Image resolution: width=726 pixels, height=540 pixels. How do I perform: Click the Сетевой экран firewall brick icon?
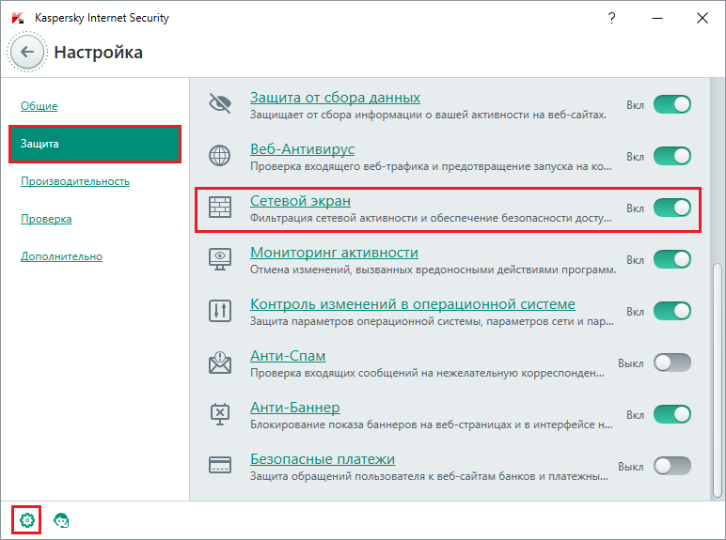[221, 208]
